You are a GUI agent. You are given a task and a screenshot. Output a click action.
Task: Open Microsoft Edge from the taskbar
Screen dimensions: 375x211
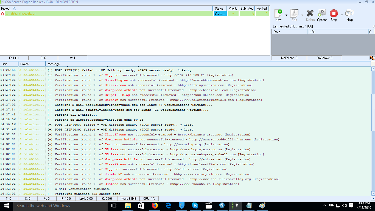pyautogui.click(x=168, y=206)
